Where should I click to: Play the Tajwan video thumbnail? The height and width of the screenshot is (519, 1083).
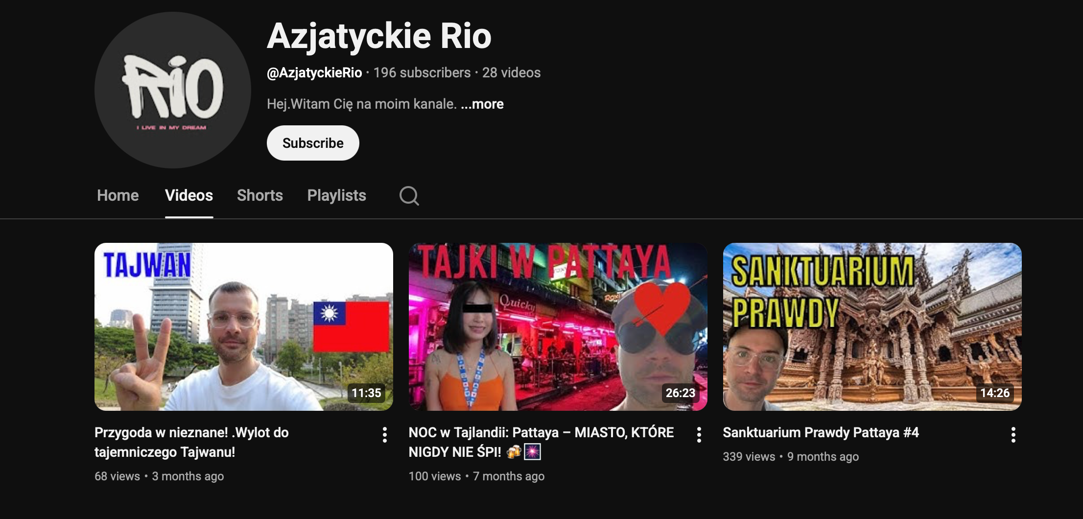pyautogui.click(x=243, y=327)
